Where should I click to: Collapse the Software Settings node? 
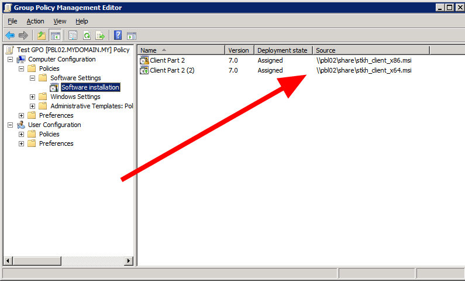point(33,78)
